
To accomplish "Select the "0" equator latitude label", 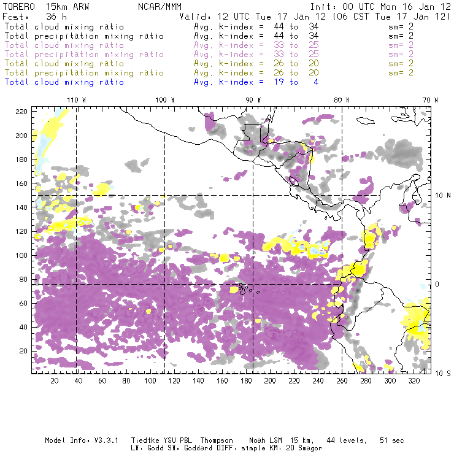I will pyautogui.click(x=437, y=284).
